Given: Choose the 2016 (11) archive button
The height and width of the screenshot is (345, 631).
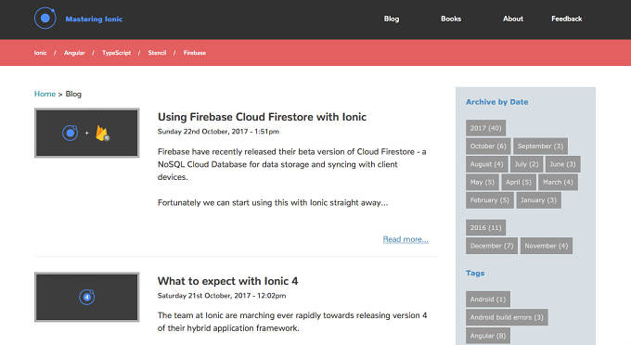Looking at the screenshot, I should (485, 227).
